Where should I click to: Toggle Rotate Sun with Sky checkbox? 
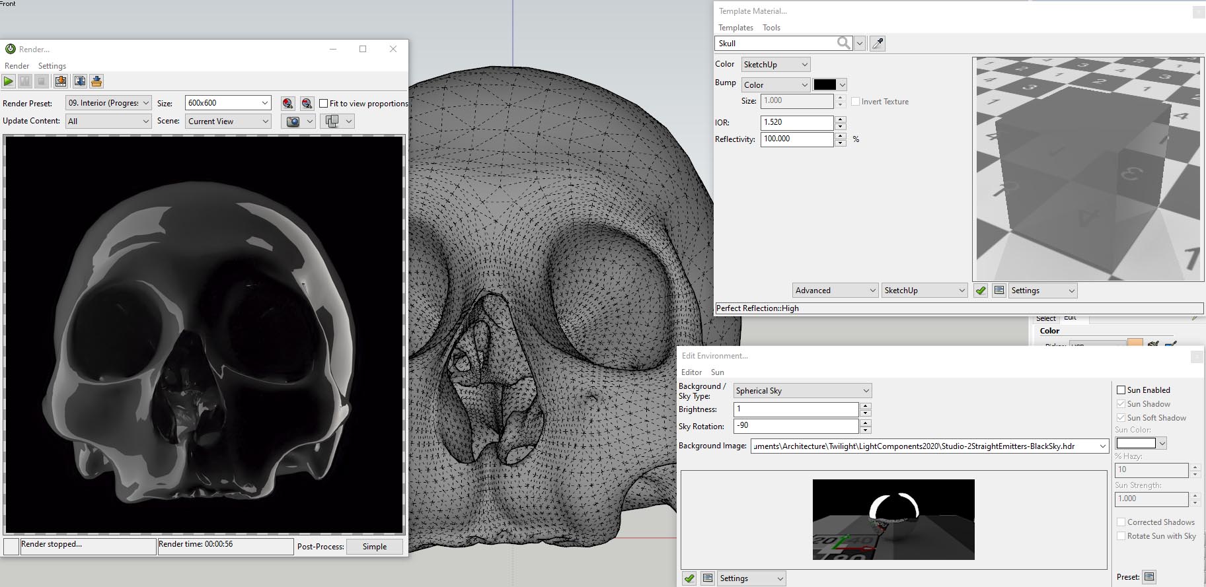(x=1121, y=536)
